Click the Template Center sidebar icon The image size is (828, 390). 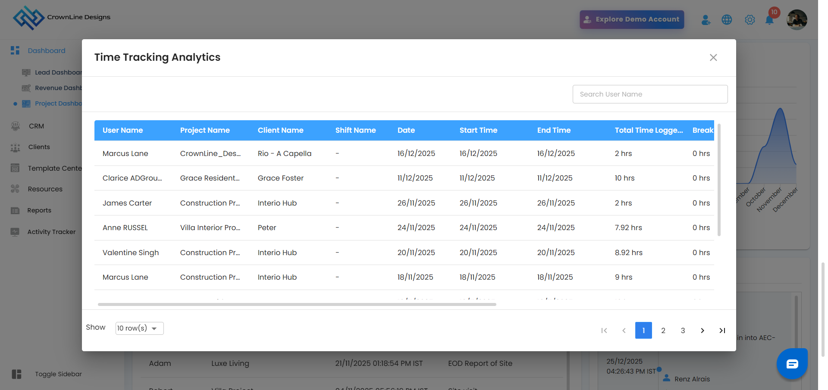(x=15, y=168)
